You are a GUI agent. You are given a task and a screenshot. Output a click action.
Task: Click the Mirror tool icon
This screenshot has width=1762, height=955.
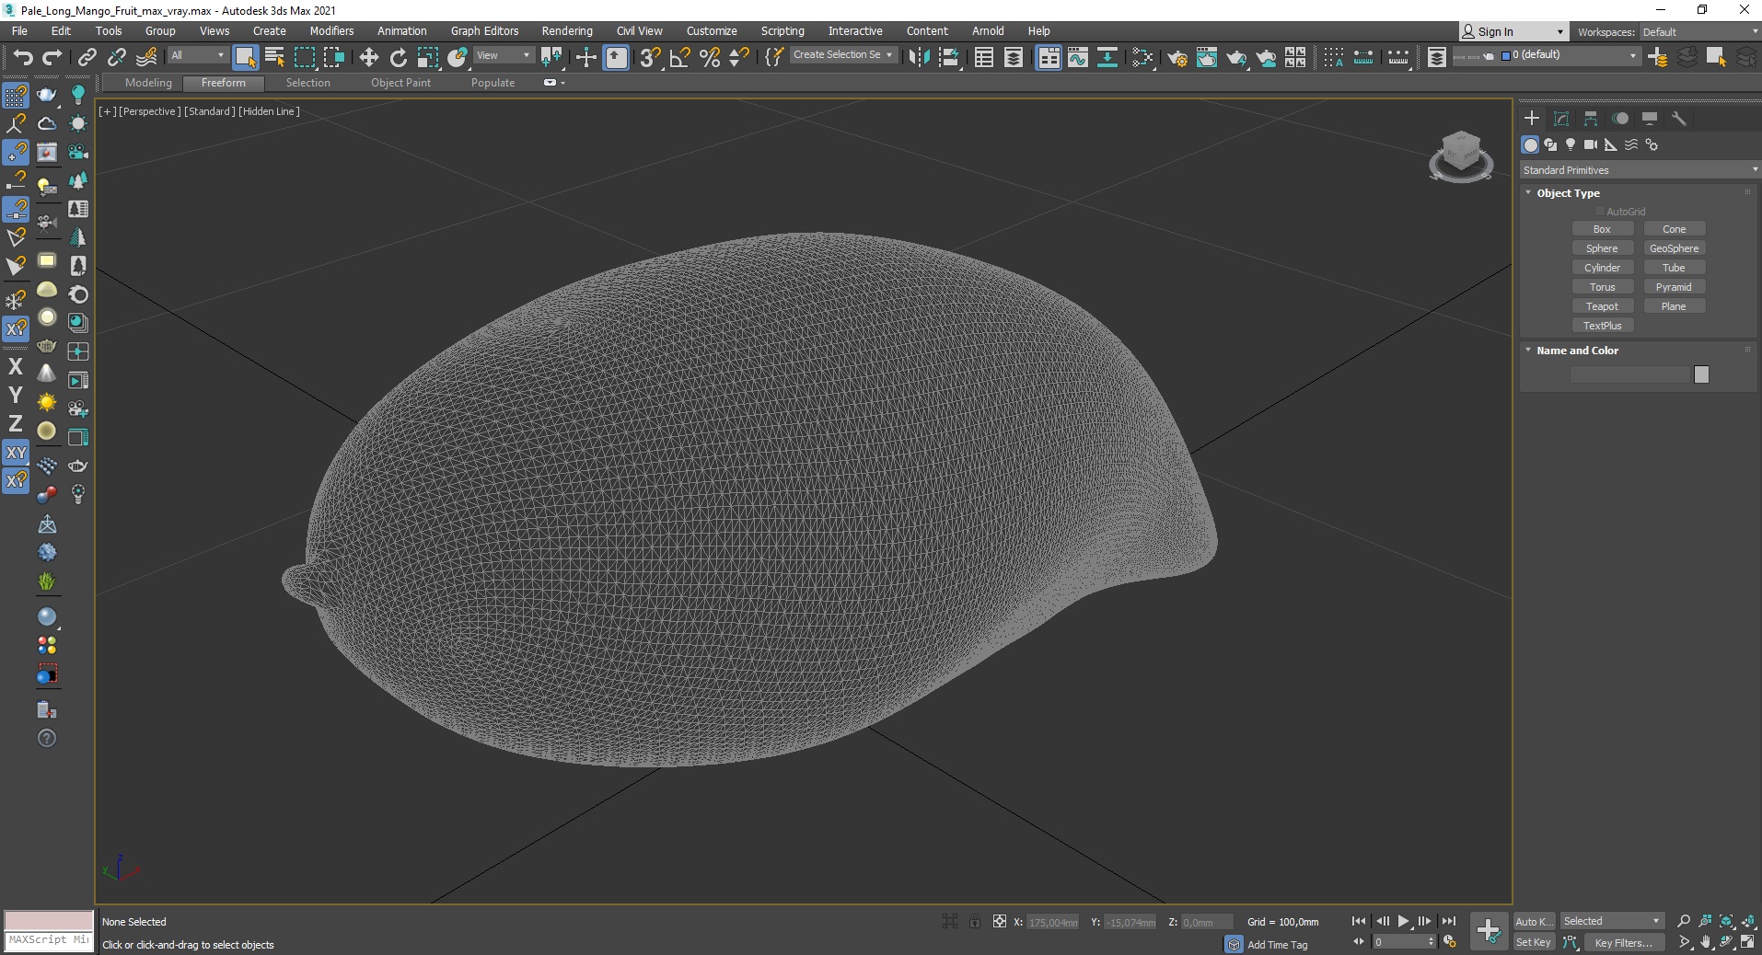pyautogui.click(x=918, y=57)
